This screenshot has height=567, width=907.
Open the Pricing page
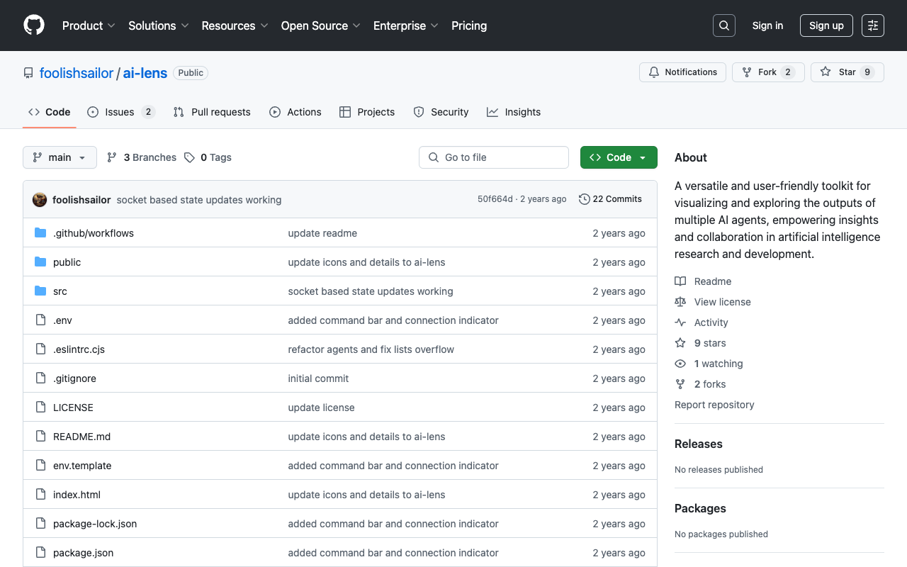469,26
